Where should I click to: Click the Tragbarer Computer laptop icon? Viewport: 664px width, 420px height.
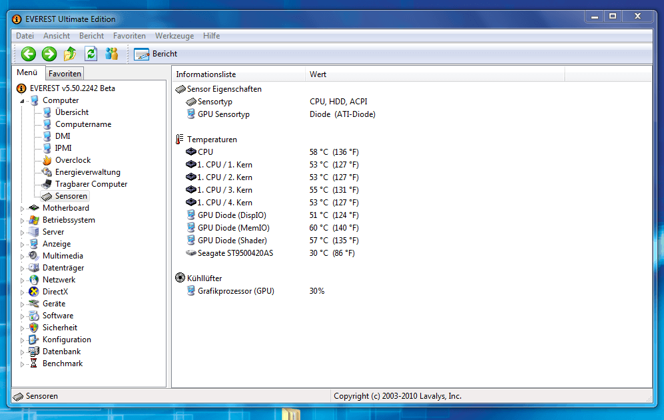47,184
